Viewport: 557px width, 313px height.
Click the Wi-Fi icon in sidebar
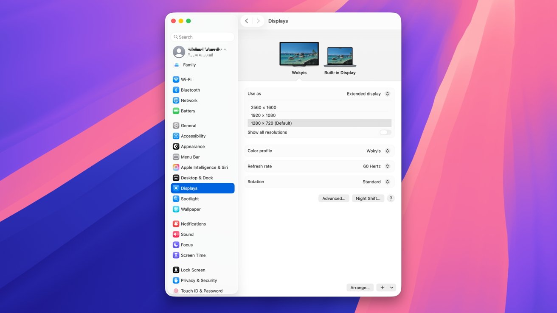point(176,79)
